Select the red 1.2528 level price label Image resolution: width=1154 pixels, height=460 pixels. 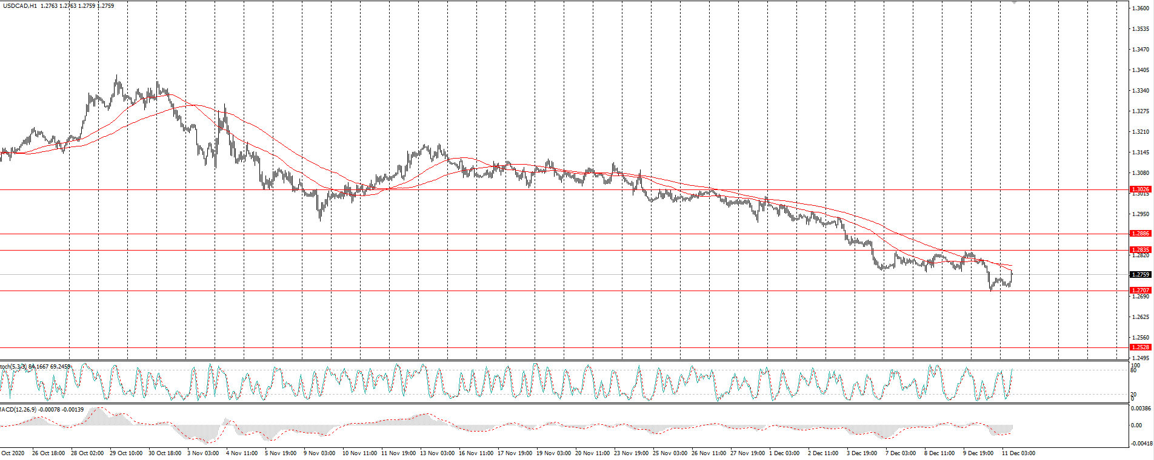[x=1141, y=347]
